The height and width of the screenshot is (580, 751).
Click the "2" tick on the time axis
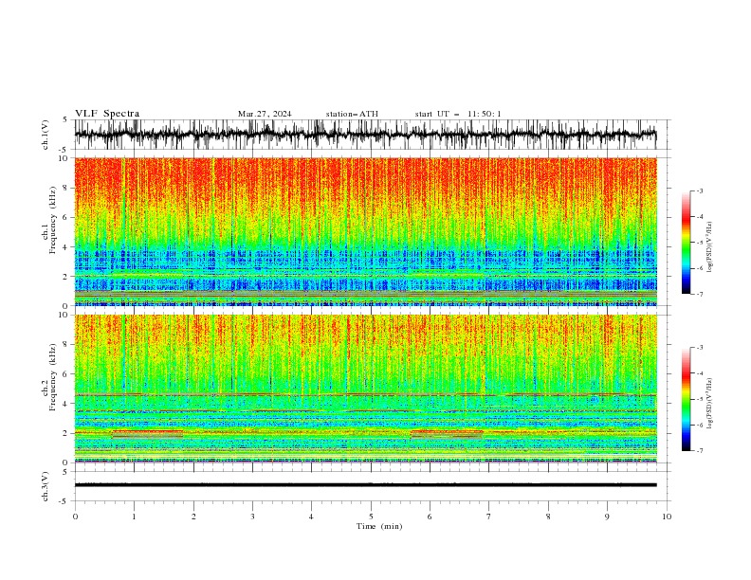pos(193,517)
